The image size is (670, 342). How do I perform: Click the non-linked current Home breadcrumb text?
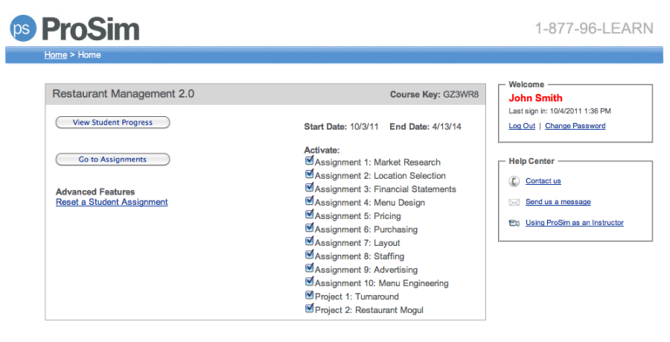(x=89, y=55)
